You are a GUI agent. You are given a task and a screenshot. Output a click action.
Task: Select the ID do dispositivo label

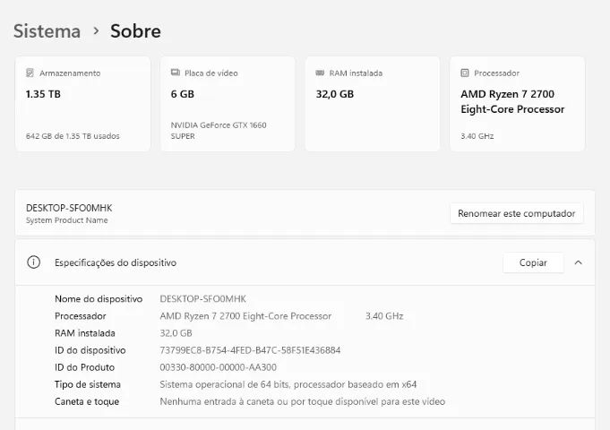(90, 350)
